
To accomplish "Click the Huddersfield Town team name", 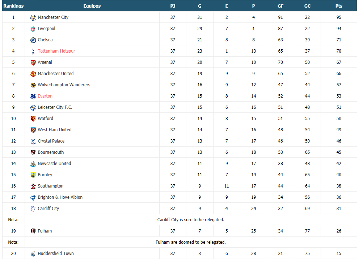I will [x=56, y=254].
